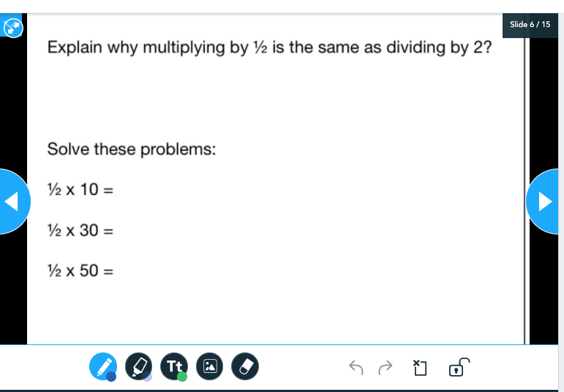The width and height of the screenshot is (564, 392).
Task: Change the pen's blue color dot
Action: point(111,377)
